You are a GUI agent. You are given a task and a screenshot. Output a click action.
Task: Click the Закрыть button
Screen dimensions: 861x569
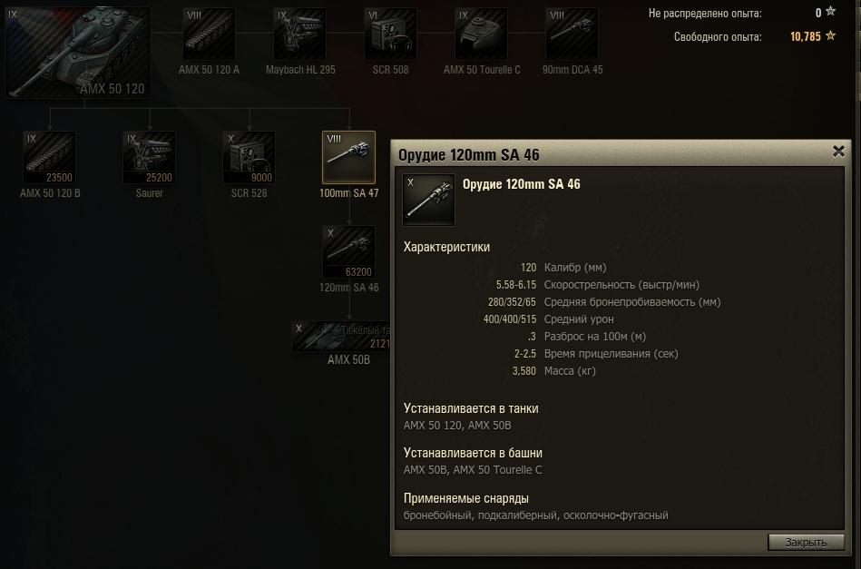point(806,542)
